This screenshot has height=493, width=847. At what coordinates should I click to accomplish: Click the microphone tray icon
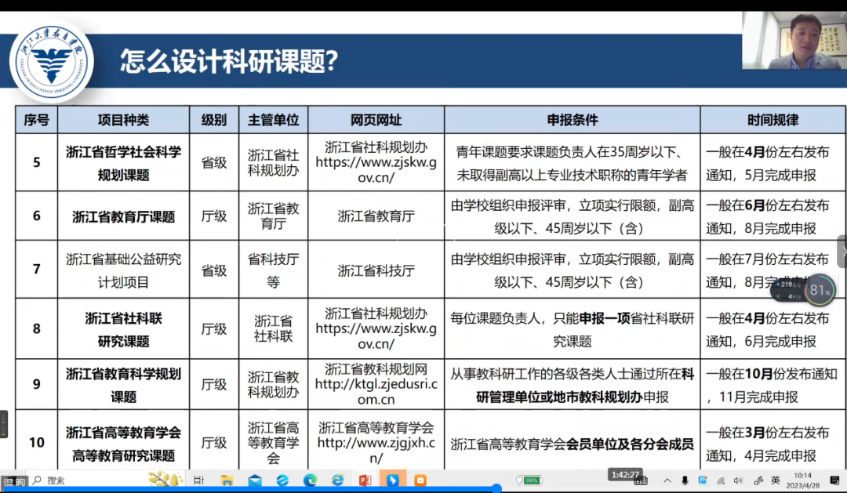[x=685, y=480]
